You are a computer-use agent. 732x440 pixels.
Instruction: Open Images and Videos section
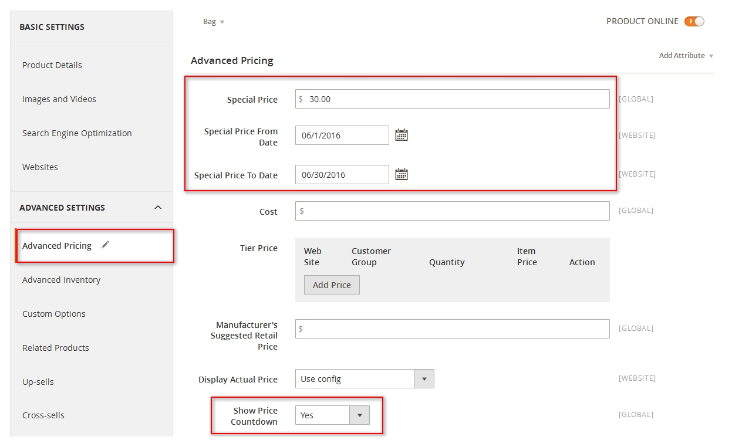coord(59,99)
